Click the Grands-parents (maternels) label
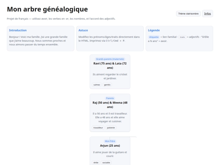This screenshot has width=220, height=165. point(110,59)
